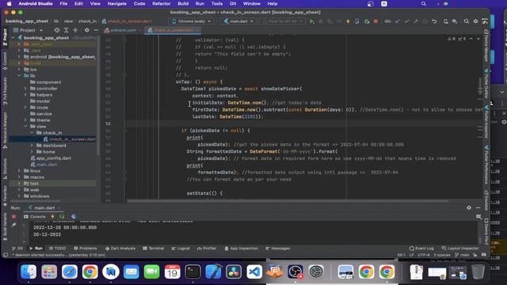Collapse the booking_app_sheet root folder
The image size is (507, 285).
pos(13,38)
